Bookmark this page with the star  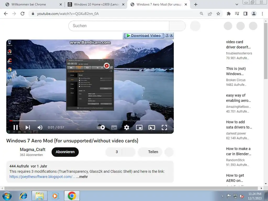point(218,14)
